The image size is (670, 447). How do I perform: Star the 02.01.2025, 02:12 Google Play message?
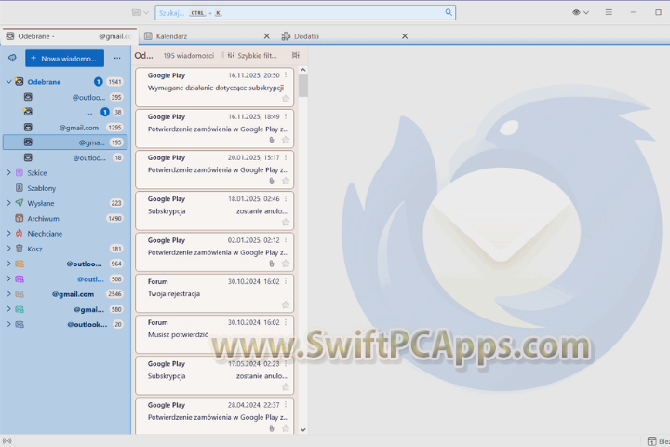[286, 264]
